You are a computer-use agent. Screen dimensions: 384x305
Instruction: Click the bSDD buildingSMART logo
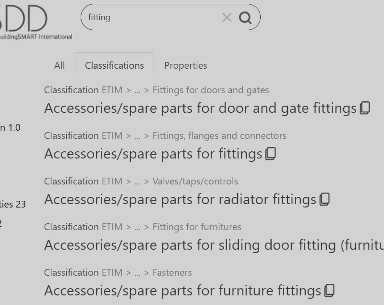pos(34,22)
